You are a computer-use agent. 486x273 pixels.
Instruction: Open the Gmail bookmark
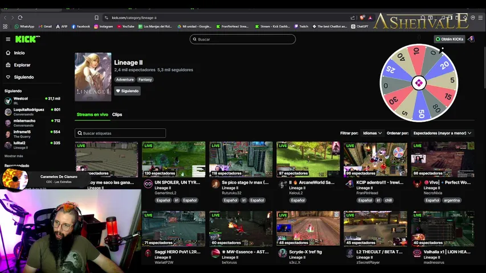point(45,27)
